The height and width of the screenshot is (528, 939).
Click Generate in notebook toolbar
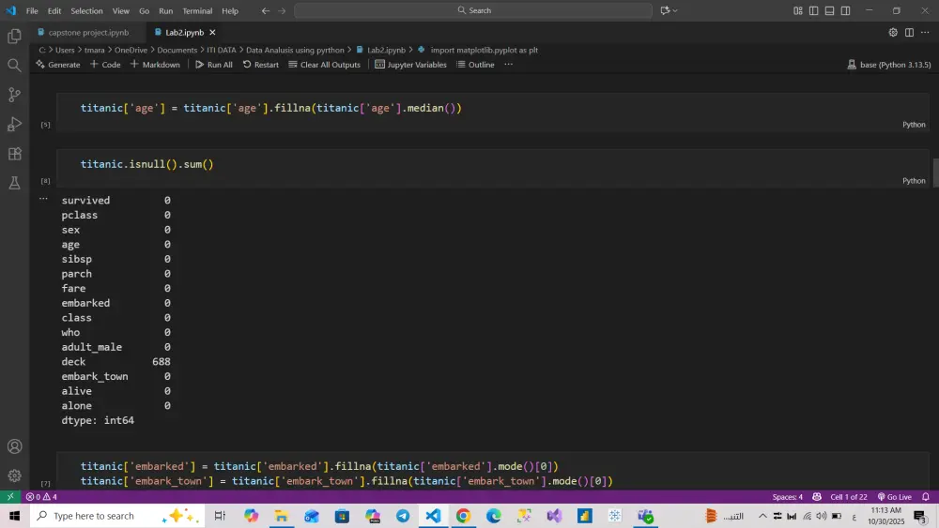tap(58, 65)
